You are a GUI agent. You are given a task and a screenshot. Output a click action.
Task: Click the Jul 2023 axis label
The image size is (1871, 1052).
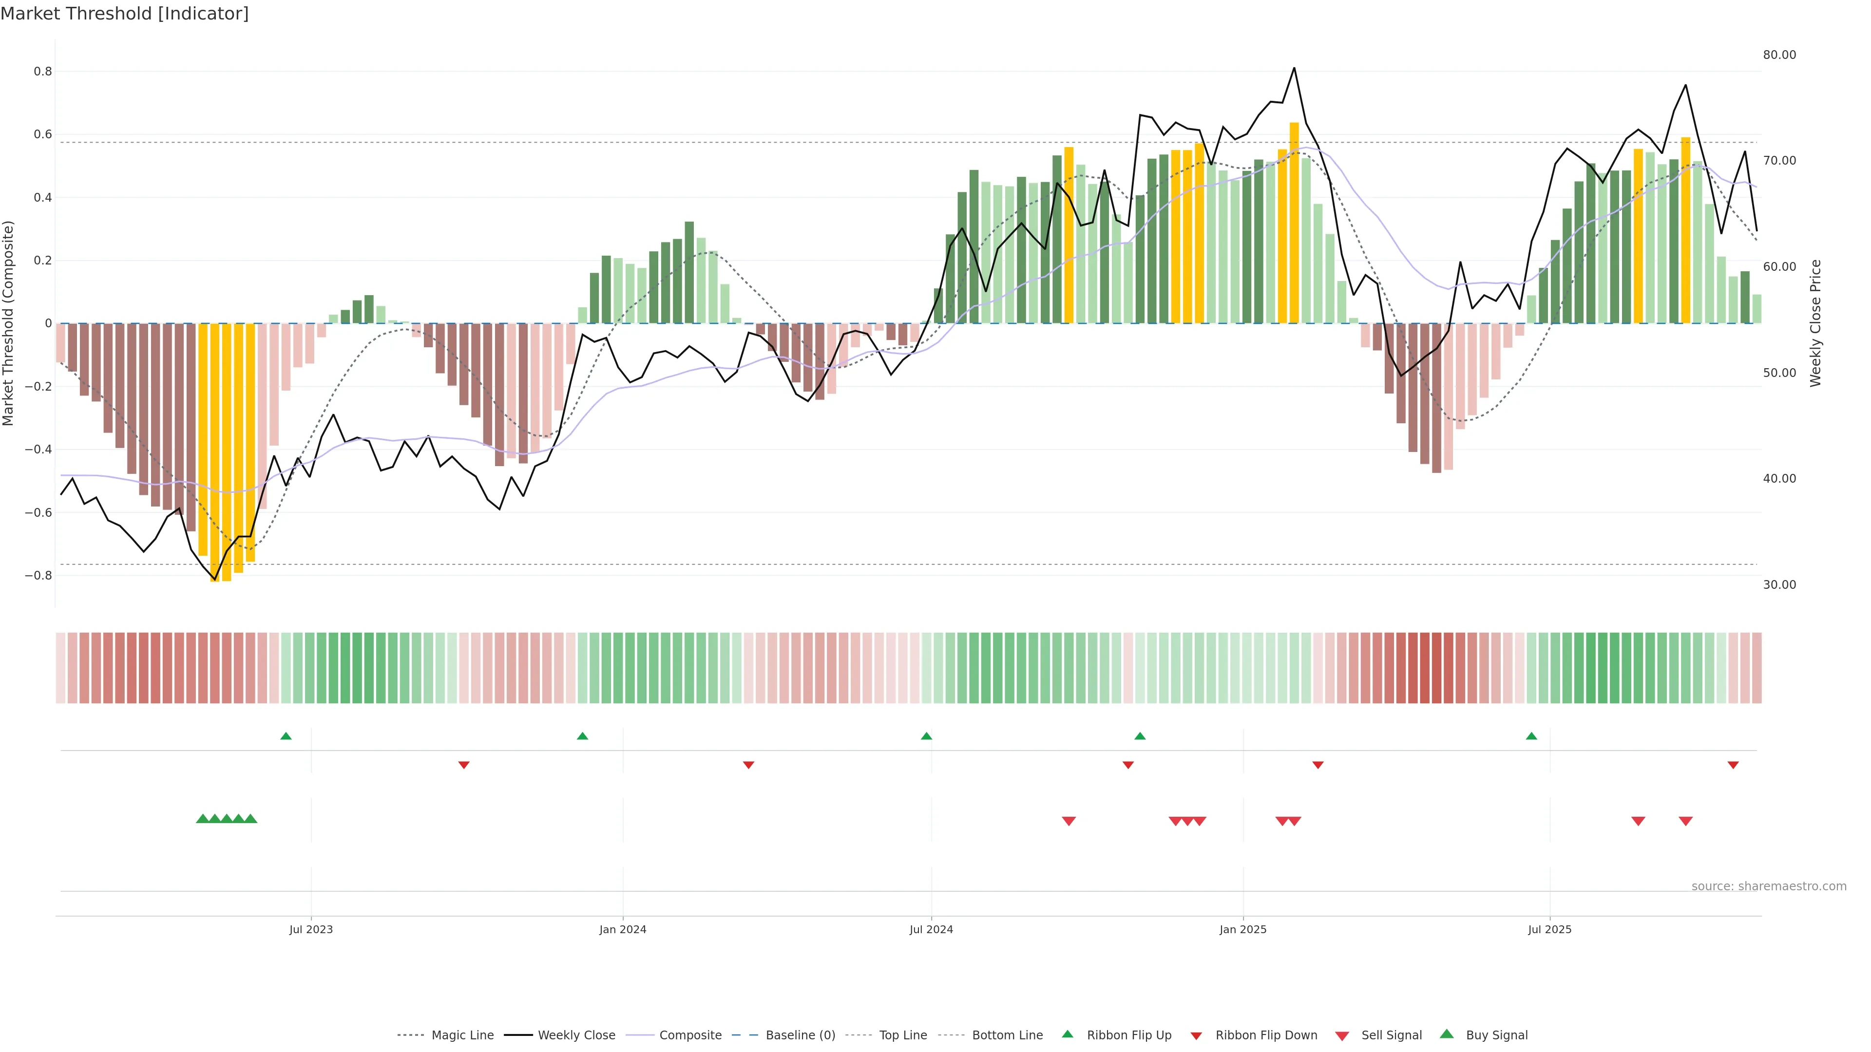pos(311,929)
